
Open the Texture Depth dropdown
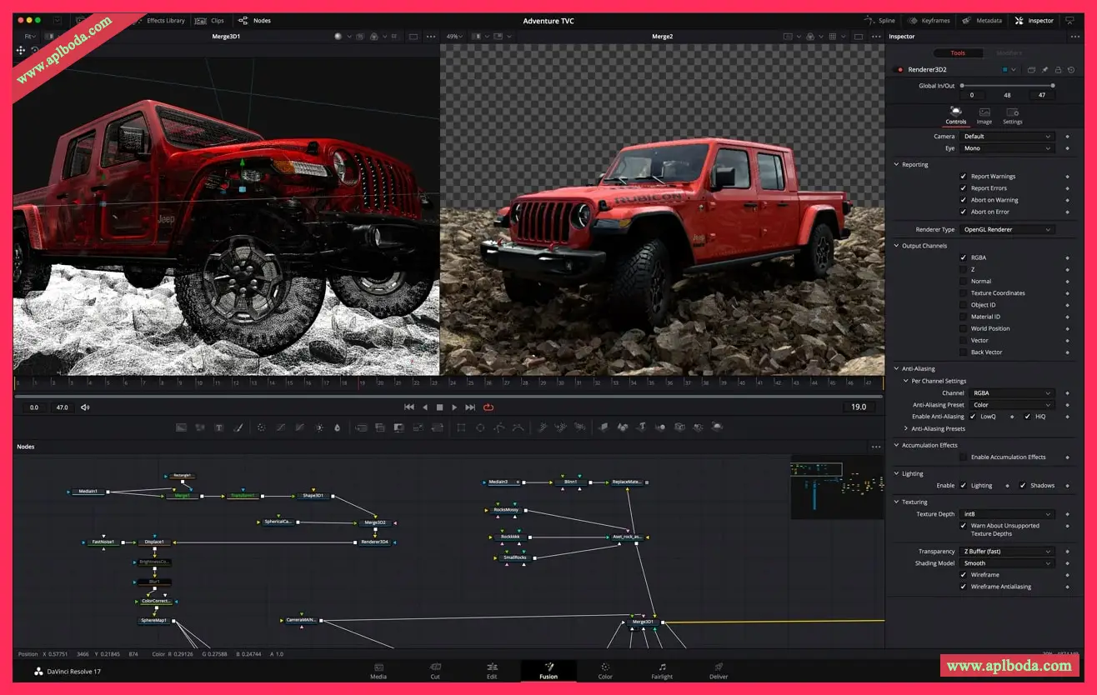pos(1008,514)
